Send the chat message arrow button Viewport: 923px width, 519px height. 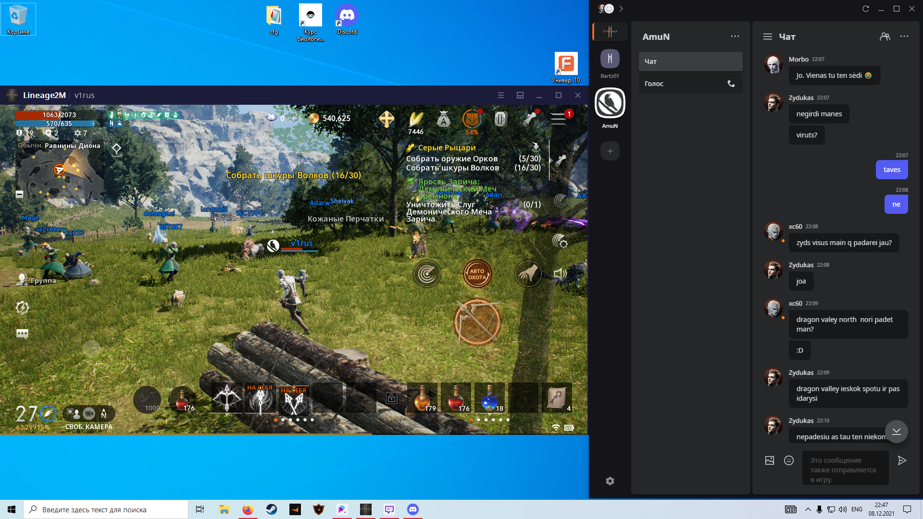[902, 460]
